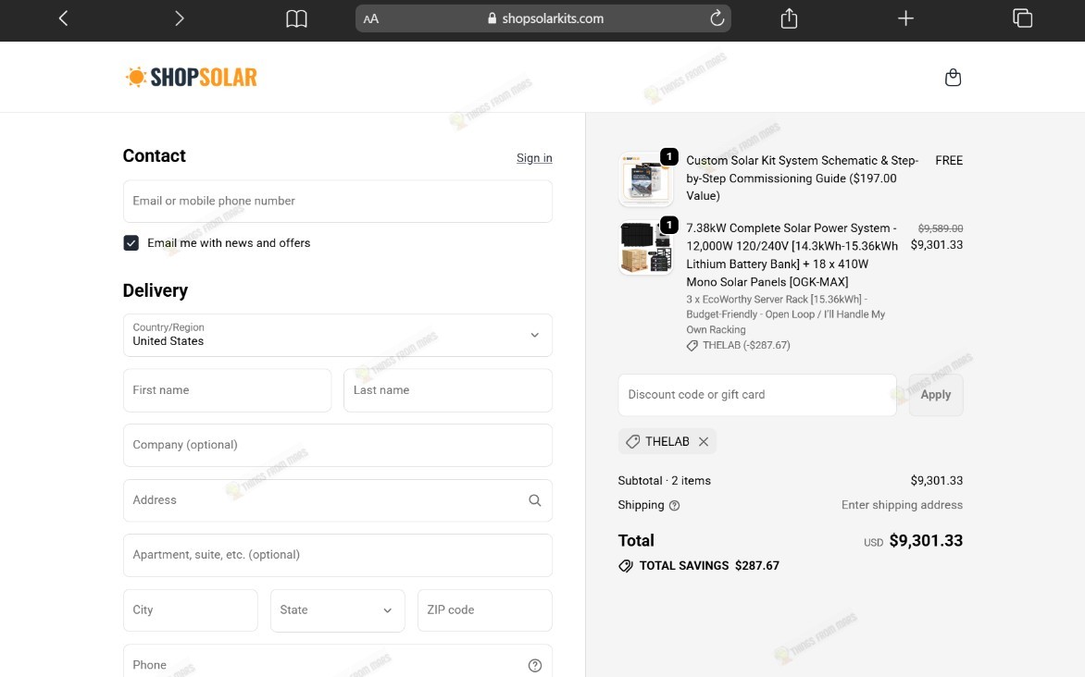Follow the Sign in link
Screen dimensions: 1085x677
coord(534,157)
